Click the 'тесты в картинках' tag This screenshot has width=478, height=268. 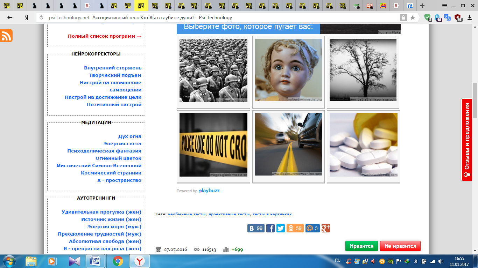[x=272, y=214]
